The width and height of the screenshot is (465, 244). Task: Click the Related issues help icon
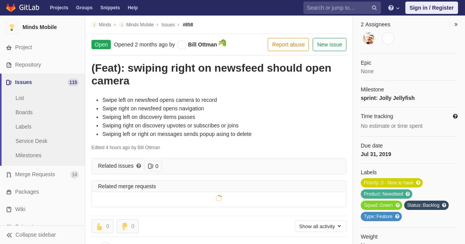click(x=139, y=166)
